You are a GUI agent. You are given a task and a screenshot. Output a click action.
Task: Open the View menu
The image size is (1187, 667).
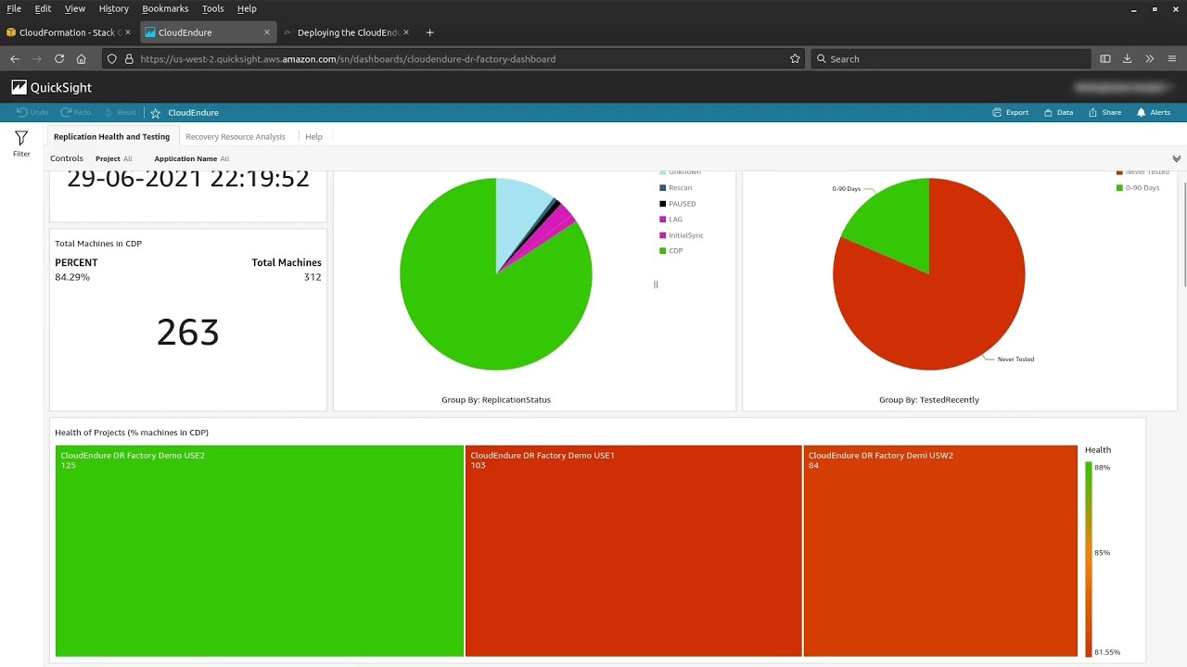click(x=75, y=8)
